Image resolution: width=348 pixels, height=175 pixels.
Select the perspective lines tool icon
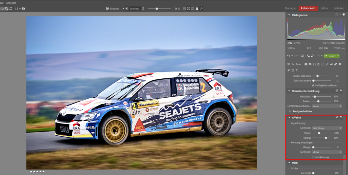[x=314, y=64]
